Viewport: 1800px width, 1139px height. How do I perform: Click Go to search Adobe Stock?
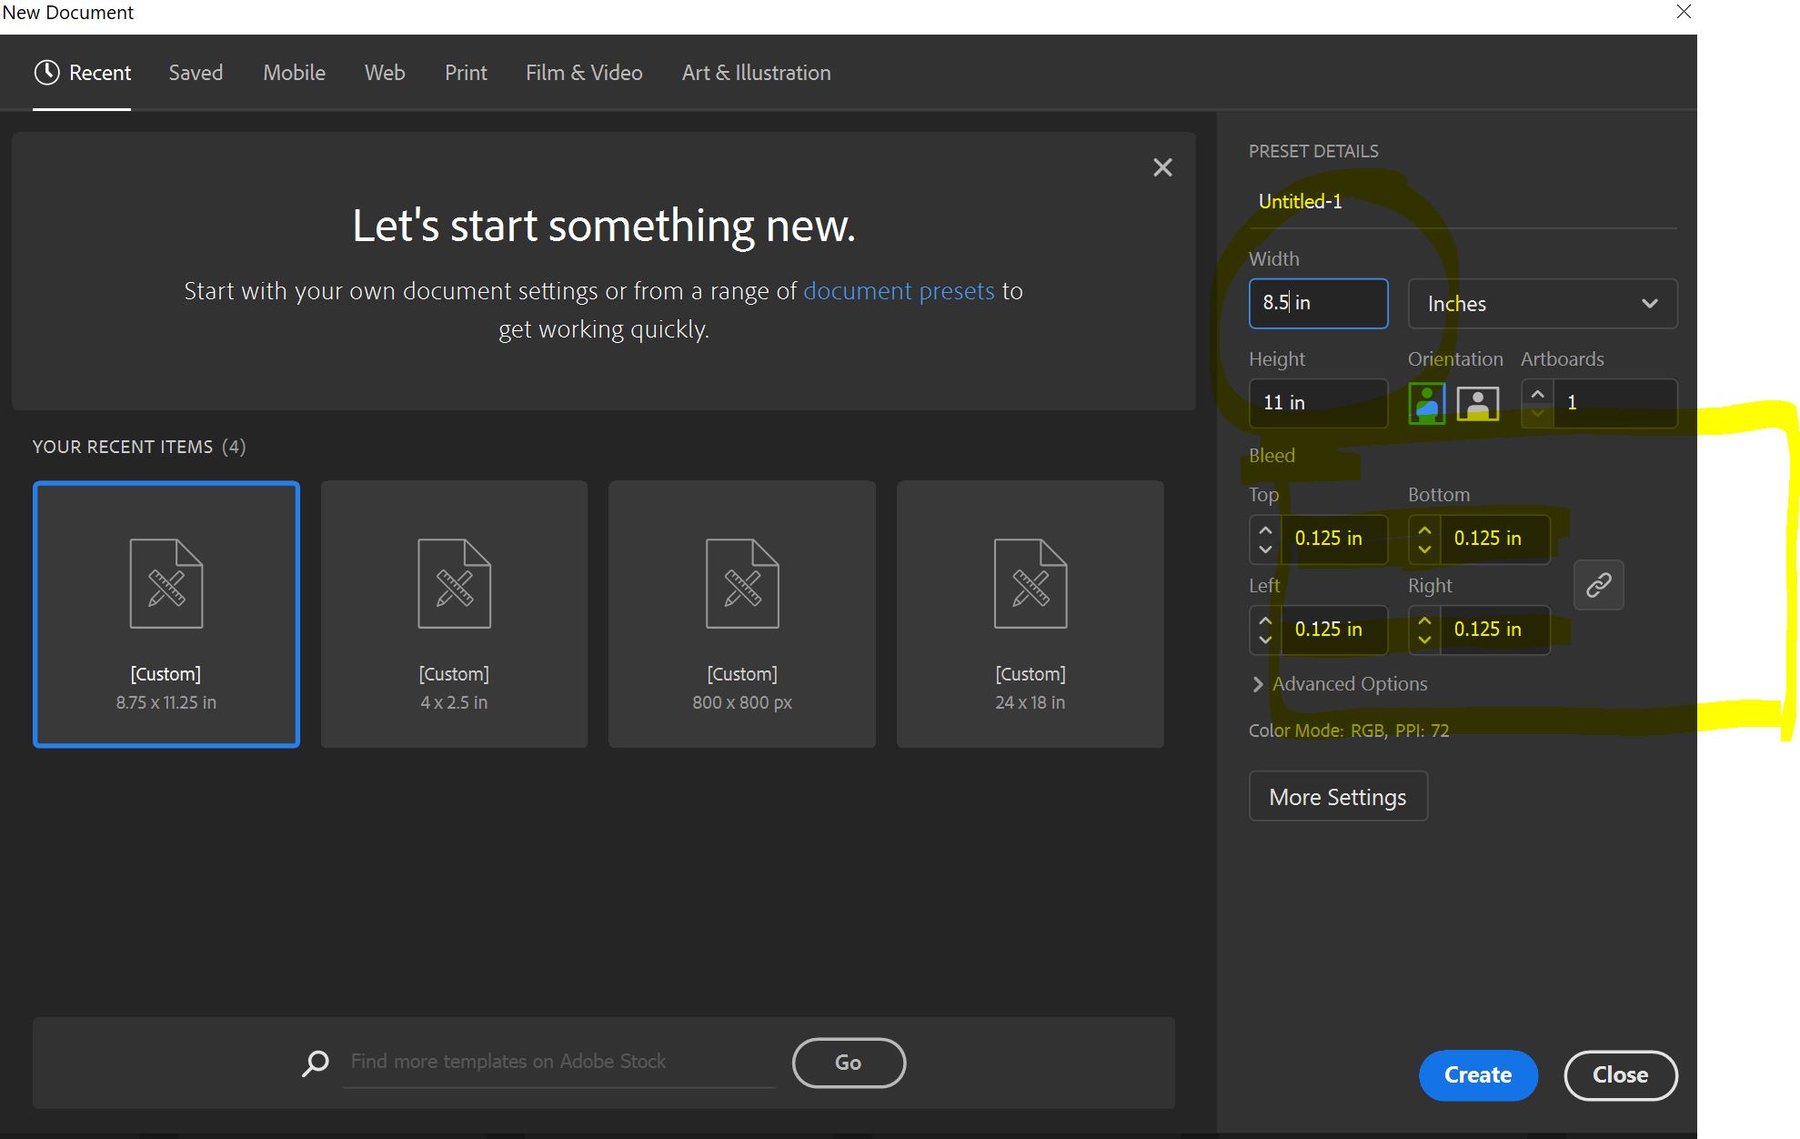(x=849, y=1063)
